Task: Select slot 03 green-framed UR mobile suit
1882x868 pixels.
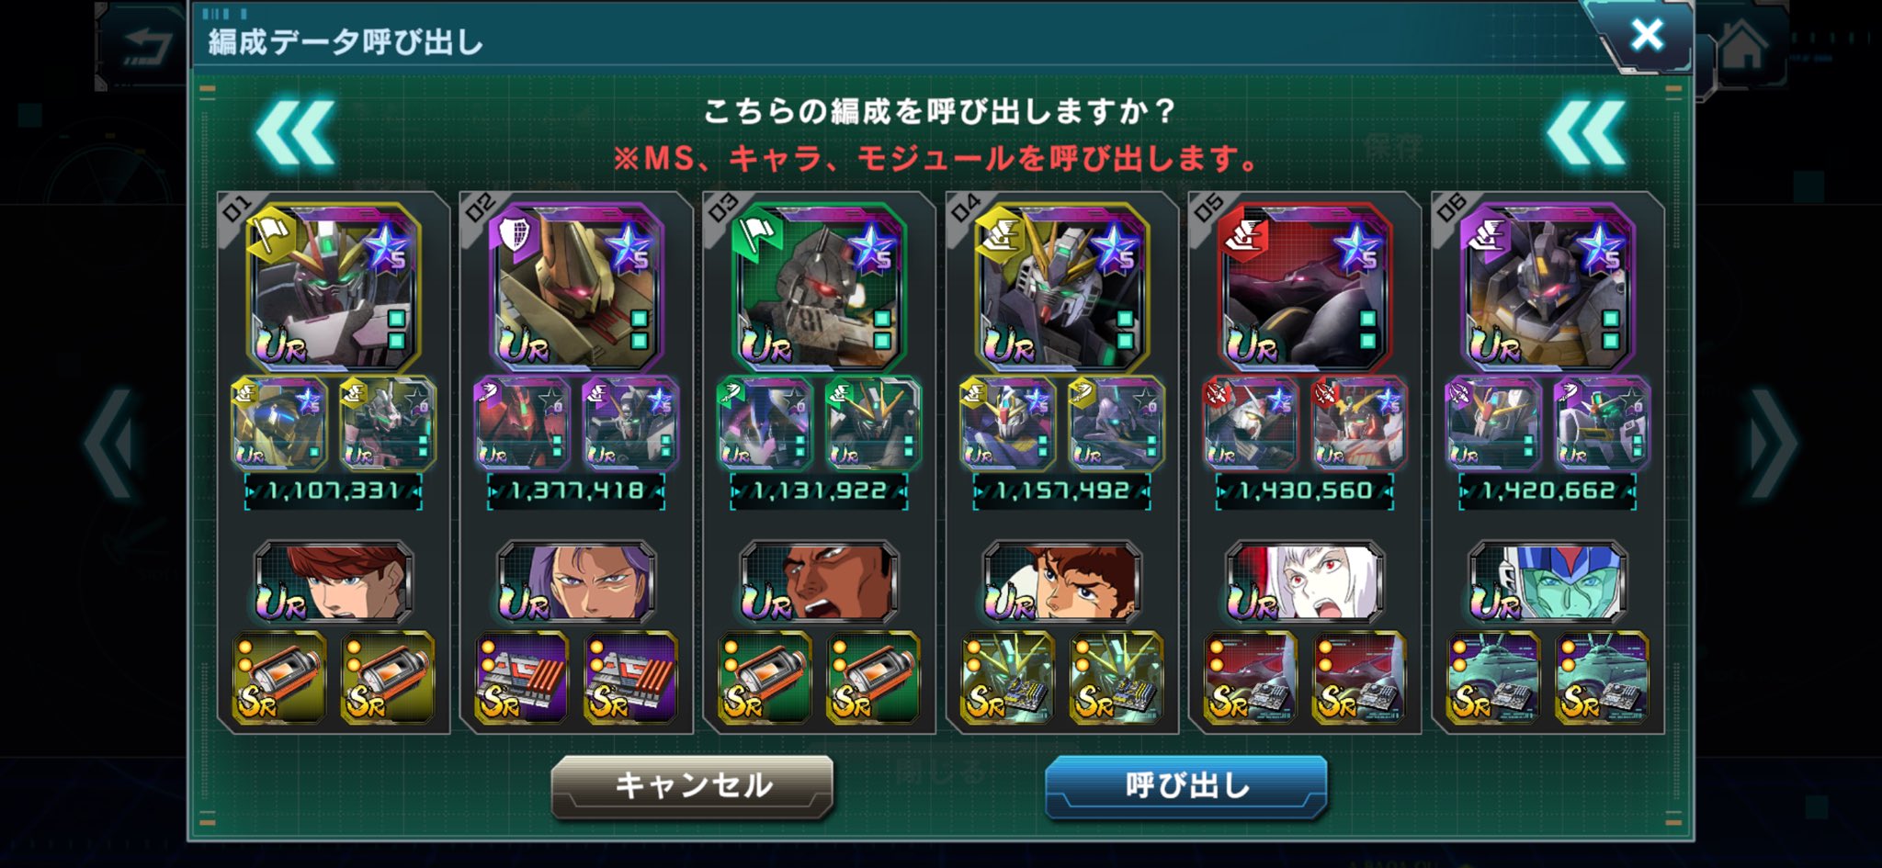Action: 819,287
